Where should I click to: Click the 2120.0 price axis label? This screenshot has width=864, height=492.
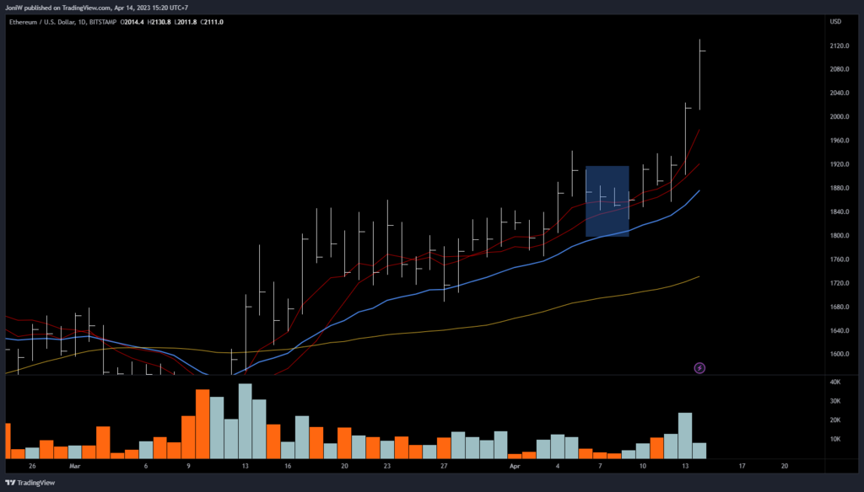click(840, 45)
